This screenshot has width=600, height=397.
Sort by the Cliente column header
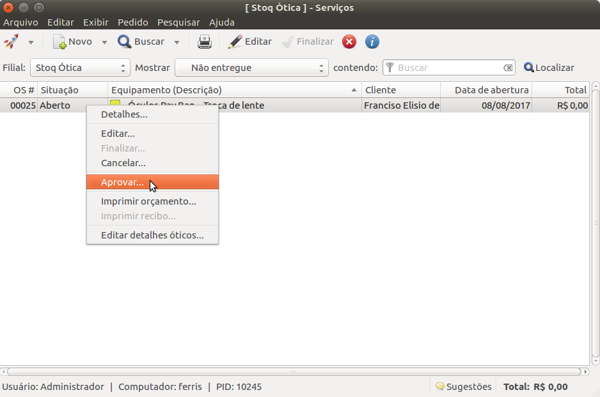[x=401, y=90]
